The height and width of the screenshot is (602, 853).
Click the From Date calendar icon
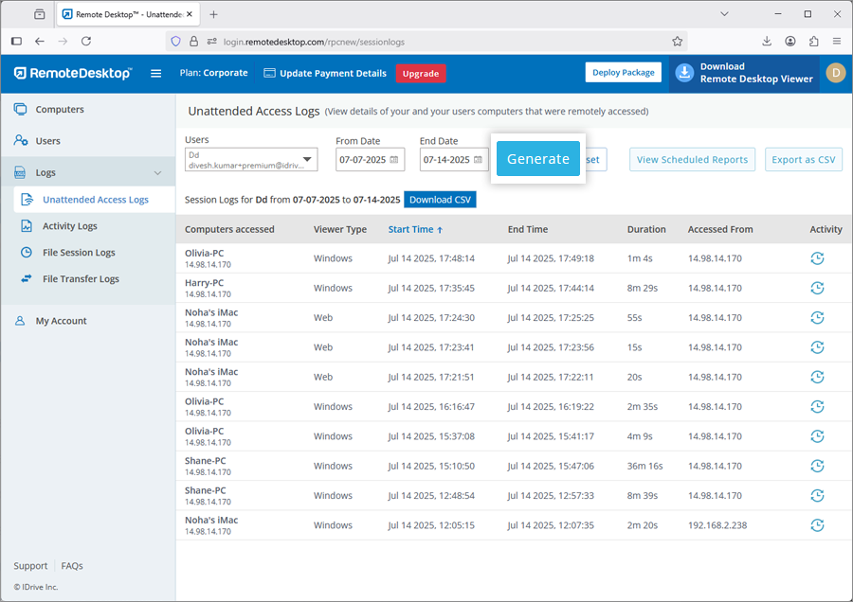tap(394, 160)
